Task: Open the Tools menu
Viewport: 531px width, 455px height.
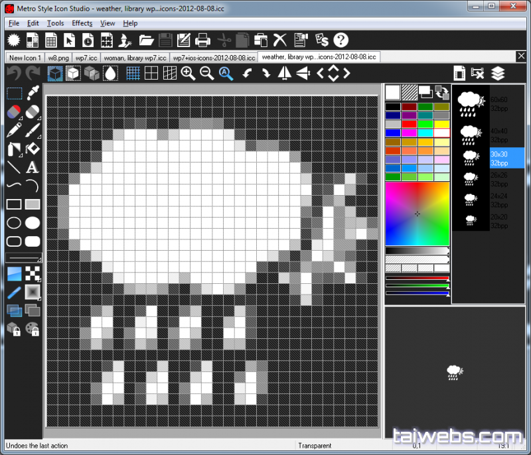Action: pyautogui.click(x=56, y=23)
